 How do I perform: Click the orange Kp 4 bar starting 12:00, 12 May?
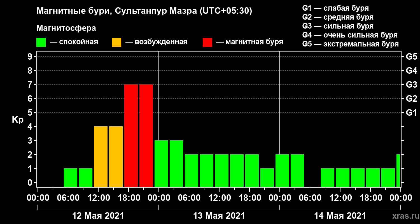click(101, 157)
